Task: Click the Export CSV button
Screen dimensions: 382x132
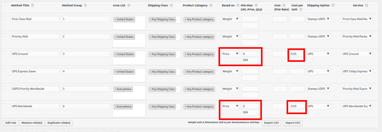Action: (271, 123)
